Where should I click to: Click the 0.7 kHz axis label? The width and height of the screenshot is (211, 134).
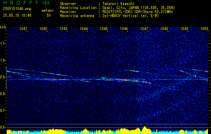[x=3, y=111]
